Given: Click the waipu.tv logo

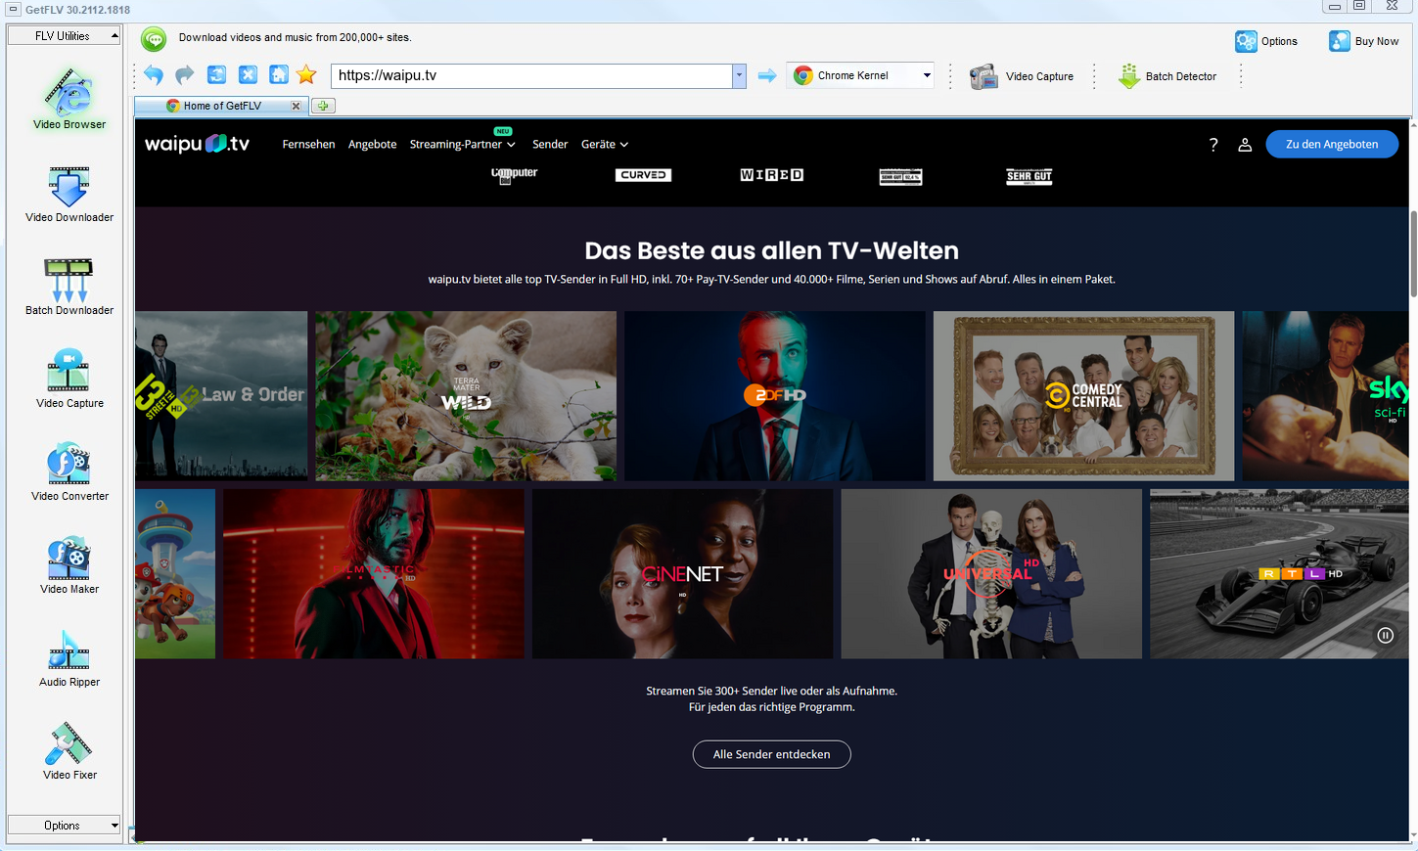Looking at the screenshot, I should (197, 144).
